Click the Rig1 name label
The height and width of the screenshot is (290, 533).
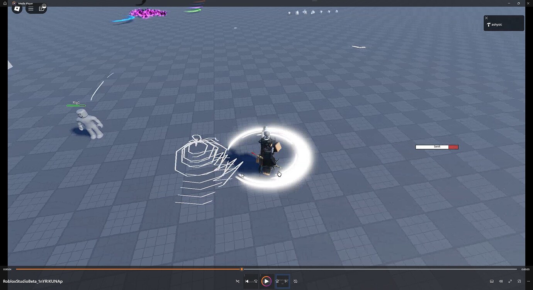(x=76, y=102)
